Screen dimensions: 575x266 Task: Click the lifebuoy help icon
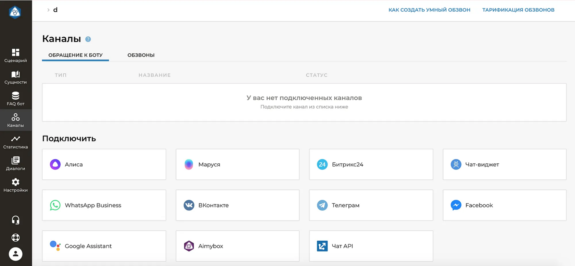pyautogui.click(x=15, y=238)
